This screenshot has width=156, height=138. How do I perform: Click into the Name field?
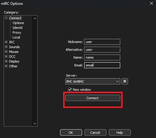[102, 57]
